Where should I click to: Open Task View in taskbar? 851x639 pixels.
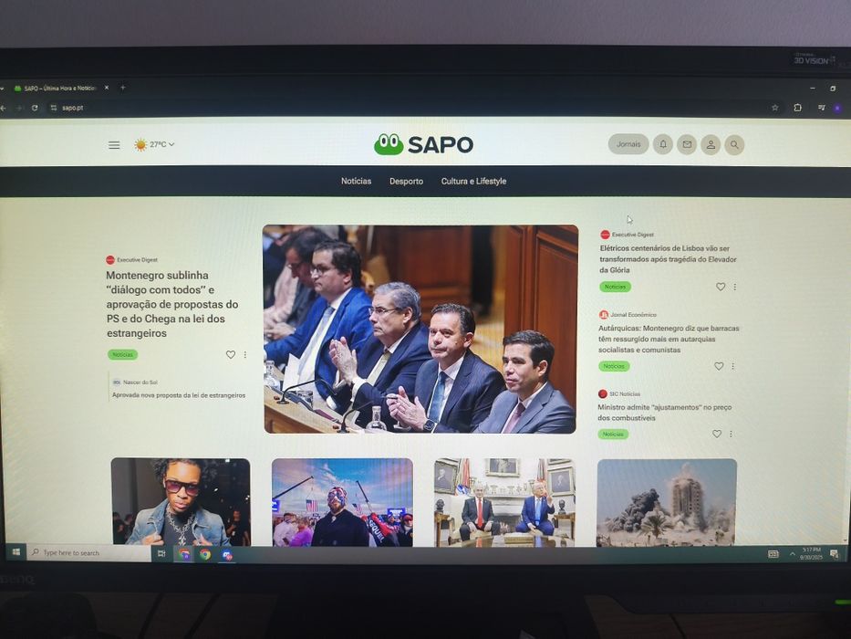click(x=161, y=553)
